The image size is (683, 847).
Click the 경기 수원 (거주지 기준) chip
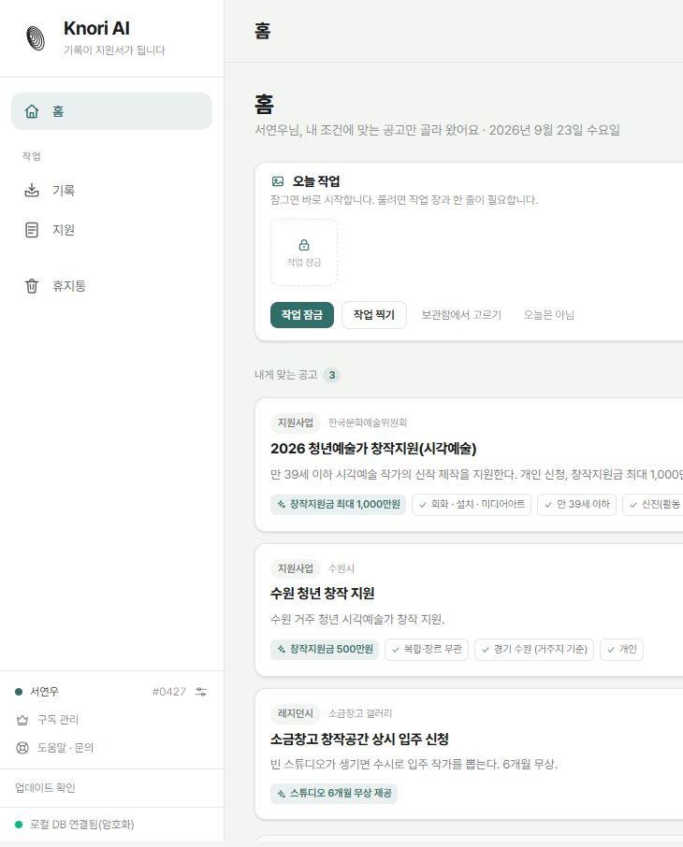(534, 650)
